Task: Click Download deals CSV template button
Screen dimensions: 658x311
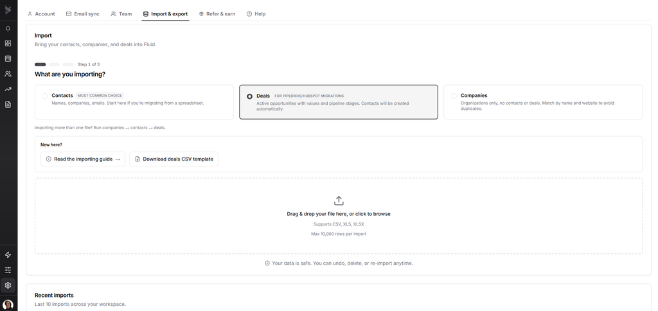Action: (173, 159)
